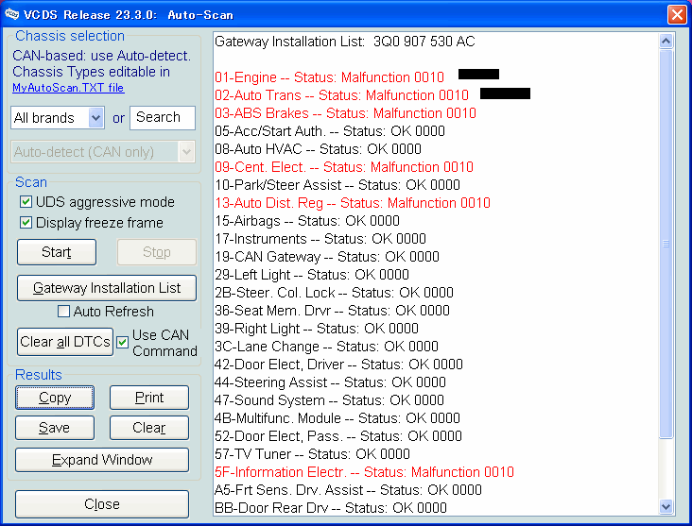Click the Expand Window button
The height and width of the screenshot is (526, 692).
[102, 460]
